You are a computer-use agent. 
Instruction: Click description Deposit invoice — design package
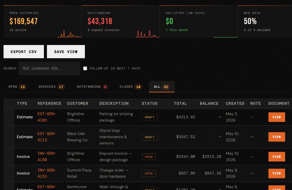pyautogui.click(x=115, y=156)
